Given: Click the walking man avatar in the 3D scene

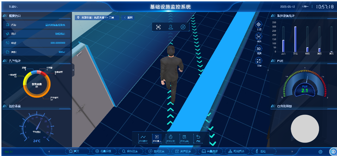Looking at the screenshot, I should coord(171,74).
